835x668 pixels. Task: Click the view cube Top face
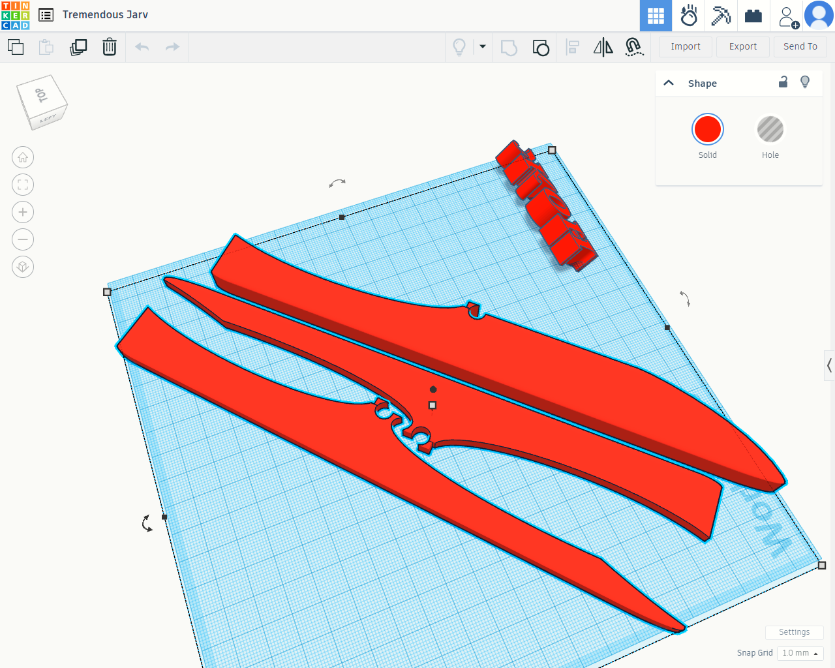tap(41, 95)
